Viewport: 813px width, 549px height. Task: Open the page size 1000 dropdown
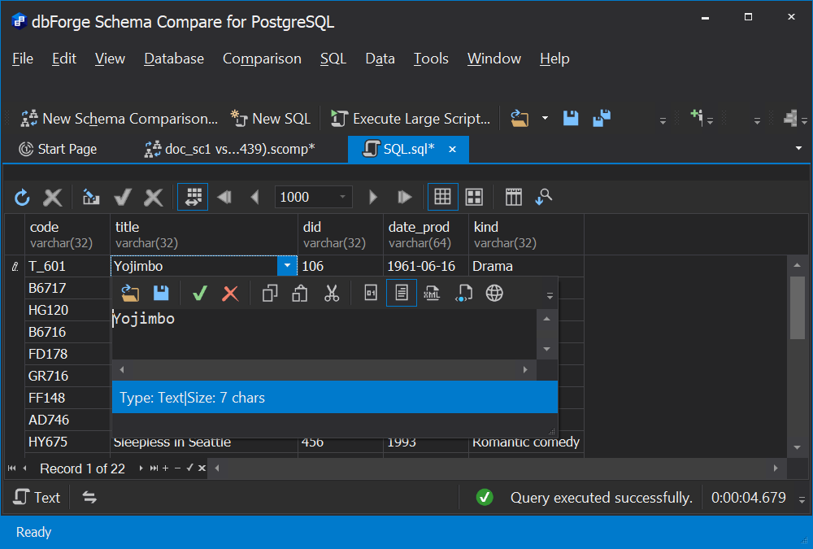342,197
